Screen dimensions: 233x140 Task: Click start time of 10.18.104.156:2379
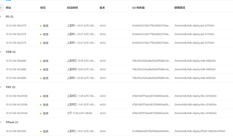point(81,26)
